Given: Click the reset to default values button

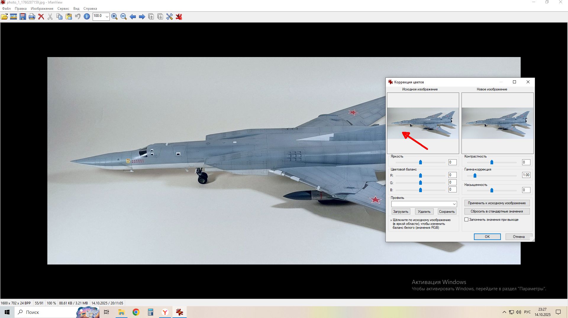Looking at the screenshot, I should click(497, 211).
